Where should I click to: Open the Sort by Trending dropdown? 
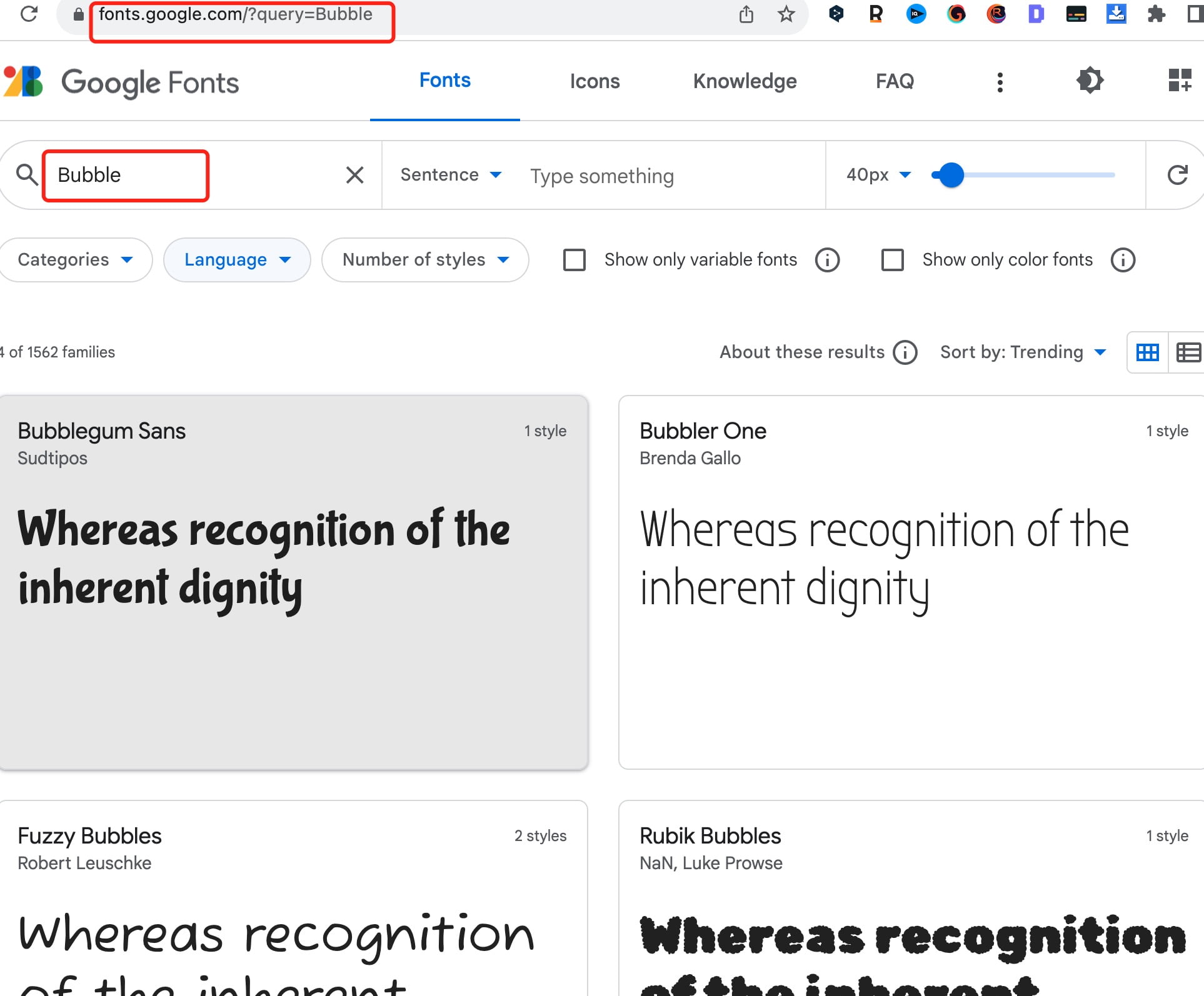click(1023, 352)
